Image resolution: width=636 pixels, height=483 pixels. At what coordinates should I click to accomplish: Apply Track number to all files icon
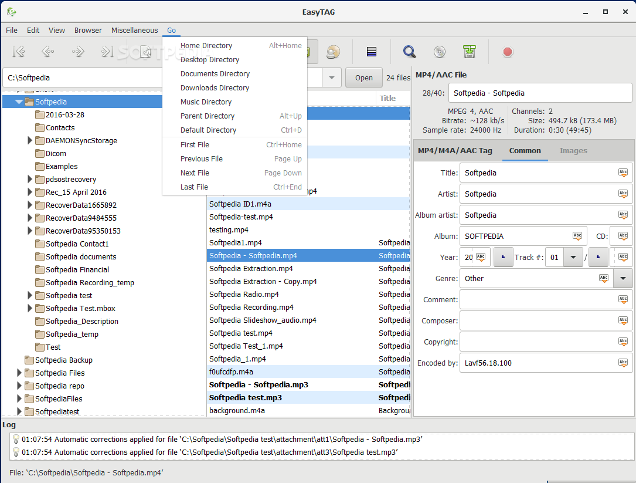(x=623, y=257)
